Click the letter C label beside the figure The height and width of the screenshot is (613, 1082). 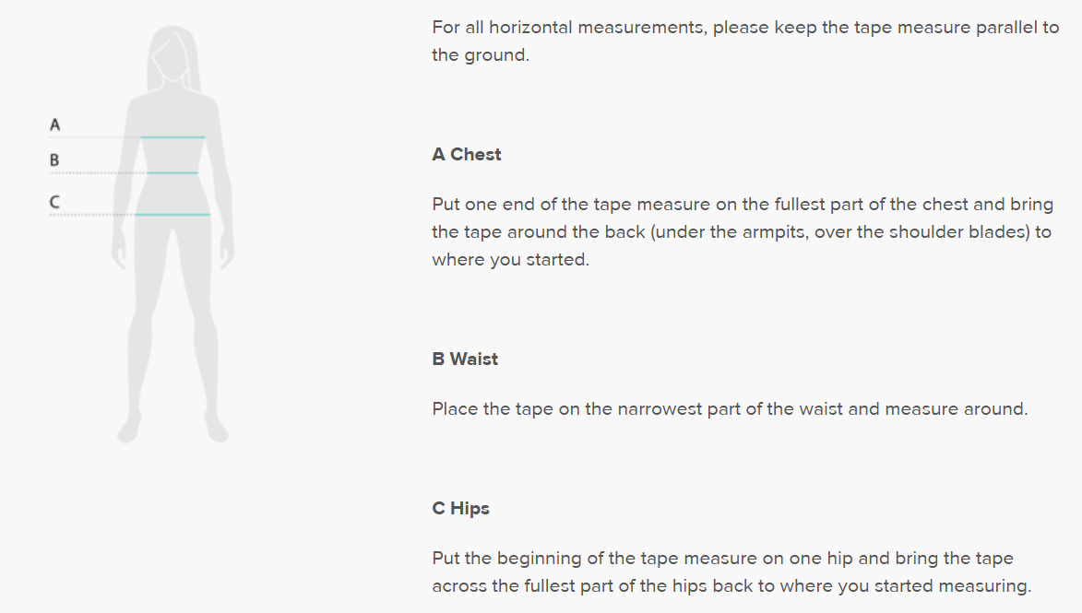pos(54,200)
